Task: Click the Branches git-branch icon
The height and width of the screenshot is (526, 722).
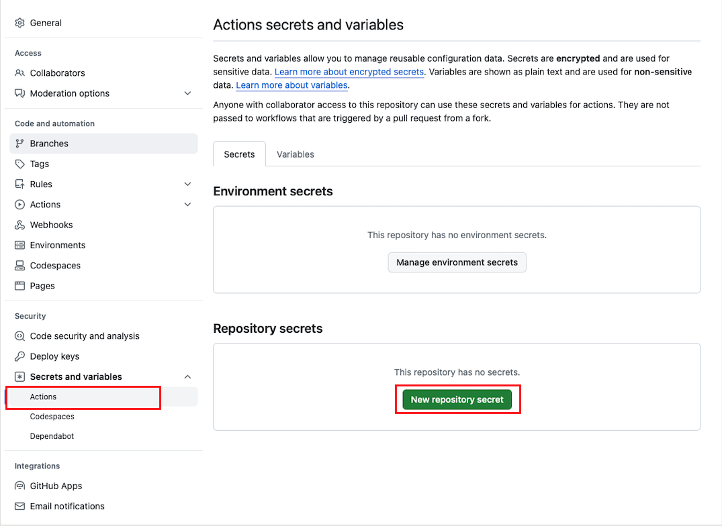Action: pos(19,144)
